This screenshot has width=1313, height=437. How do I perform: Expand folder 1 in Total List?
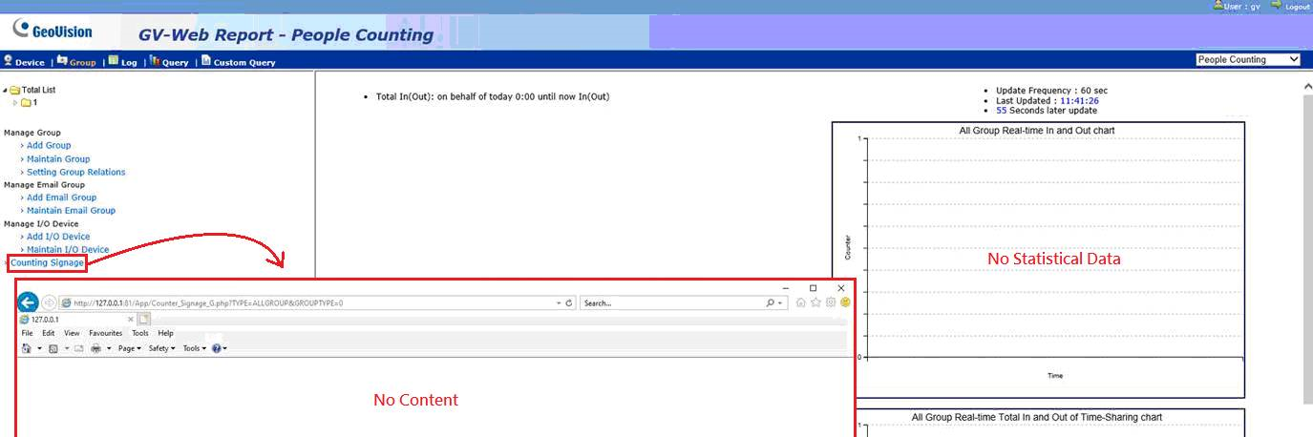(15, 102)
